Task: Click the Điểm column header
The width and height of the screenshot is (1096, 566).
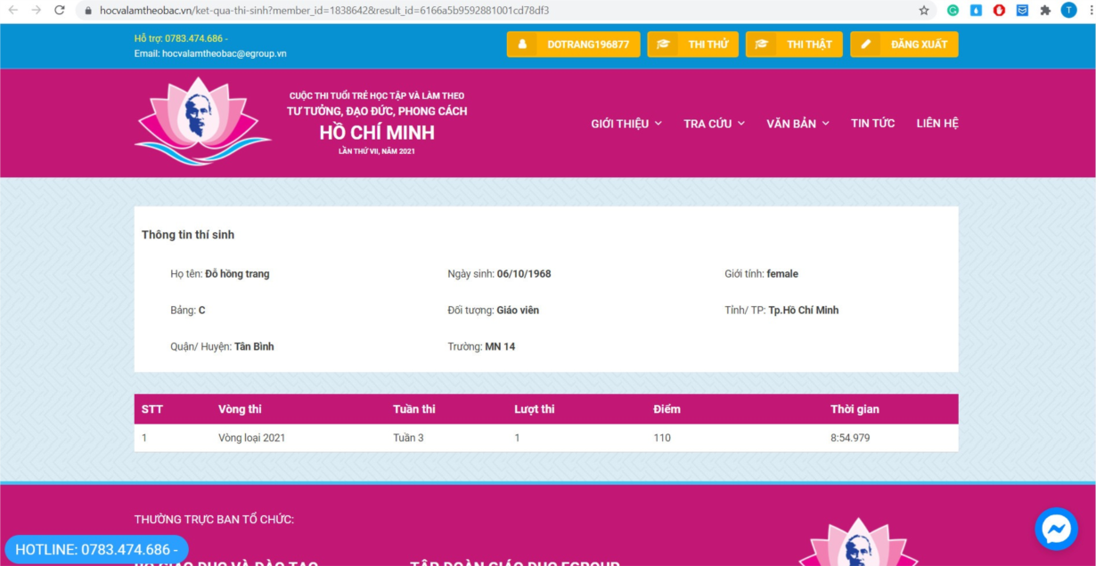Action: 667,409
